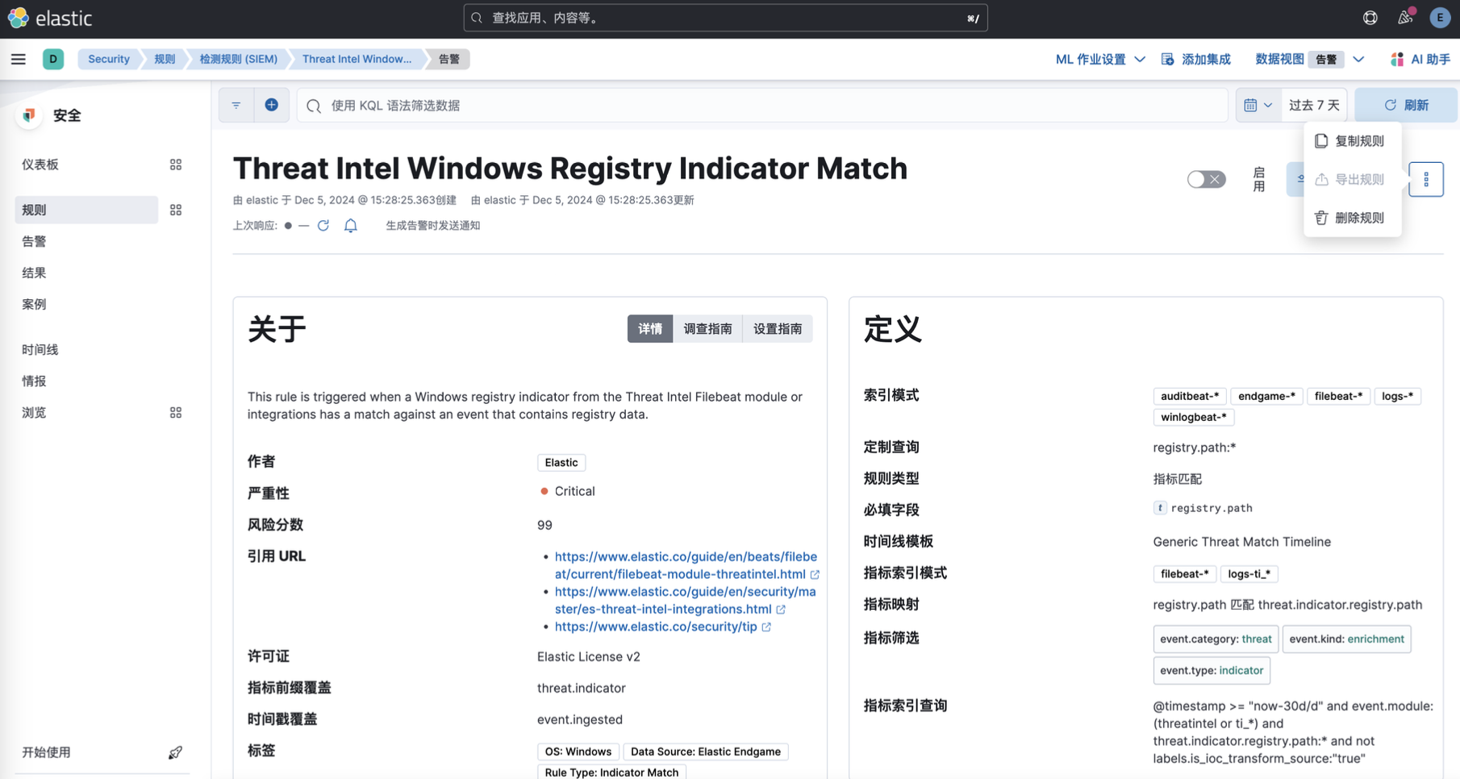Open the filebeat-module-threatintel.html reference link
Screen dimensions: 1460x779
click(686, 565)
